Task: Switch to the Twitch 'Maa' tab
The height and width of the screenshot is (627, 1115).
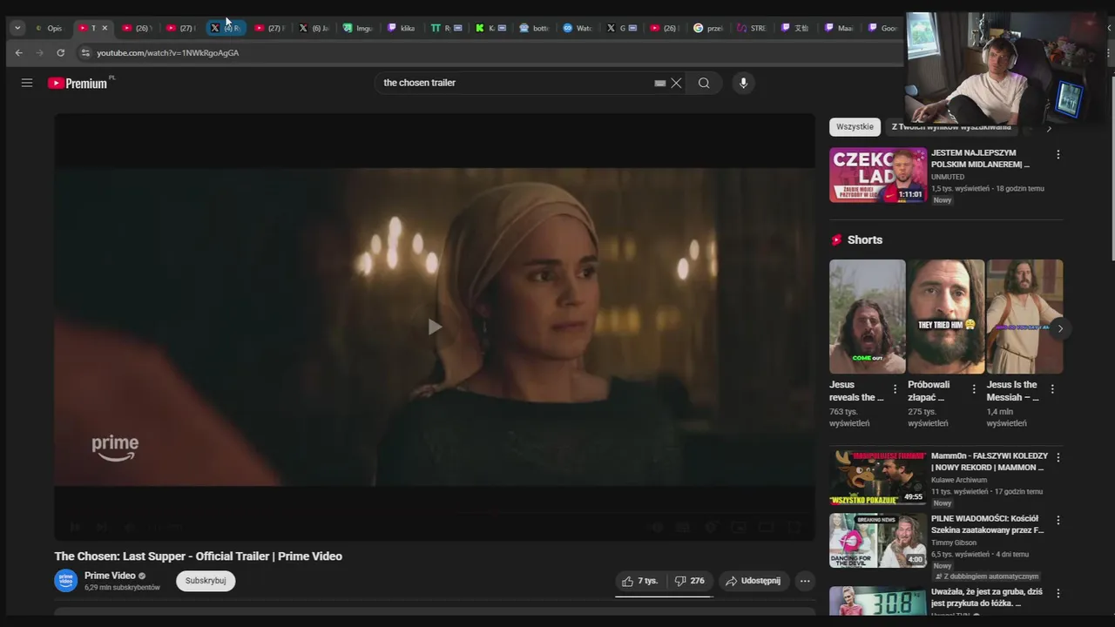Action: click(840, 28)
